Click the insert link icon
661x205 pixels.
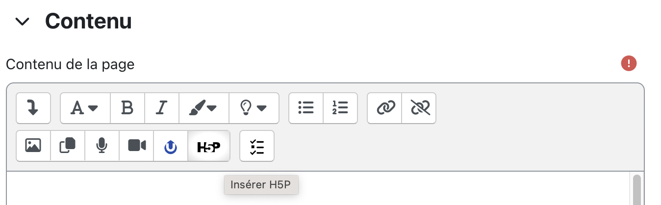point(385,108)
